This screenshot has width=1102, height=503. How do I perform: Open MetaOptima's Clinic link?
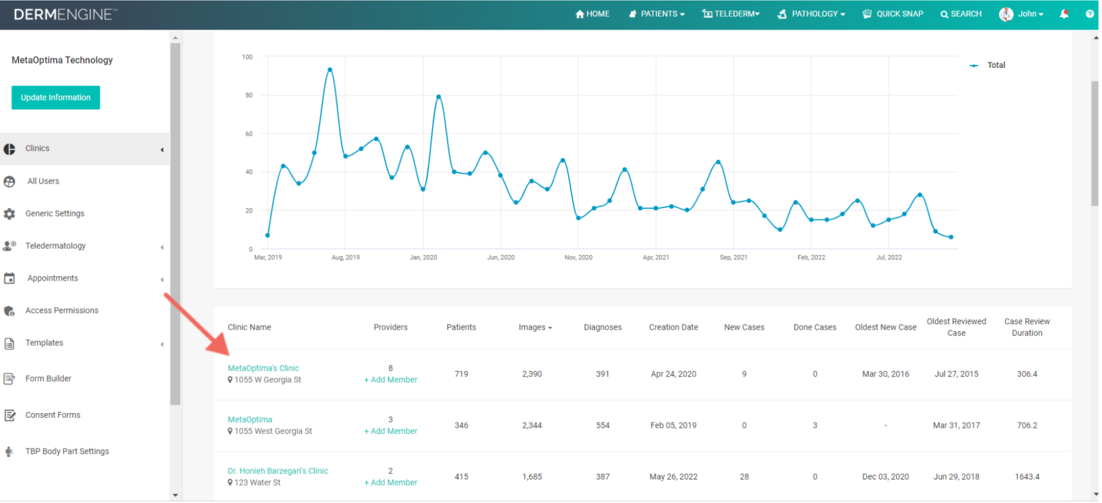point(264,369)
